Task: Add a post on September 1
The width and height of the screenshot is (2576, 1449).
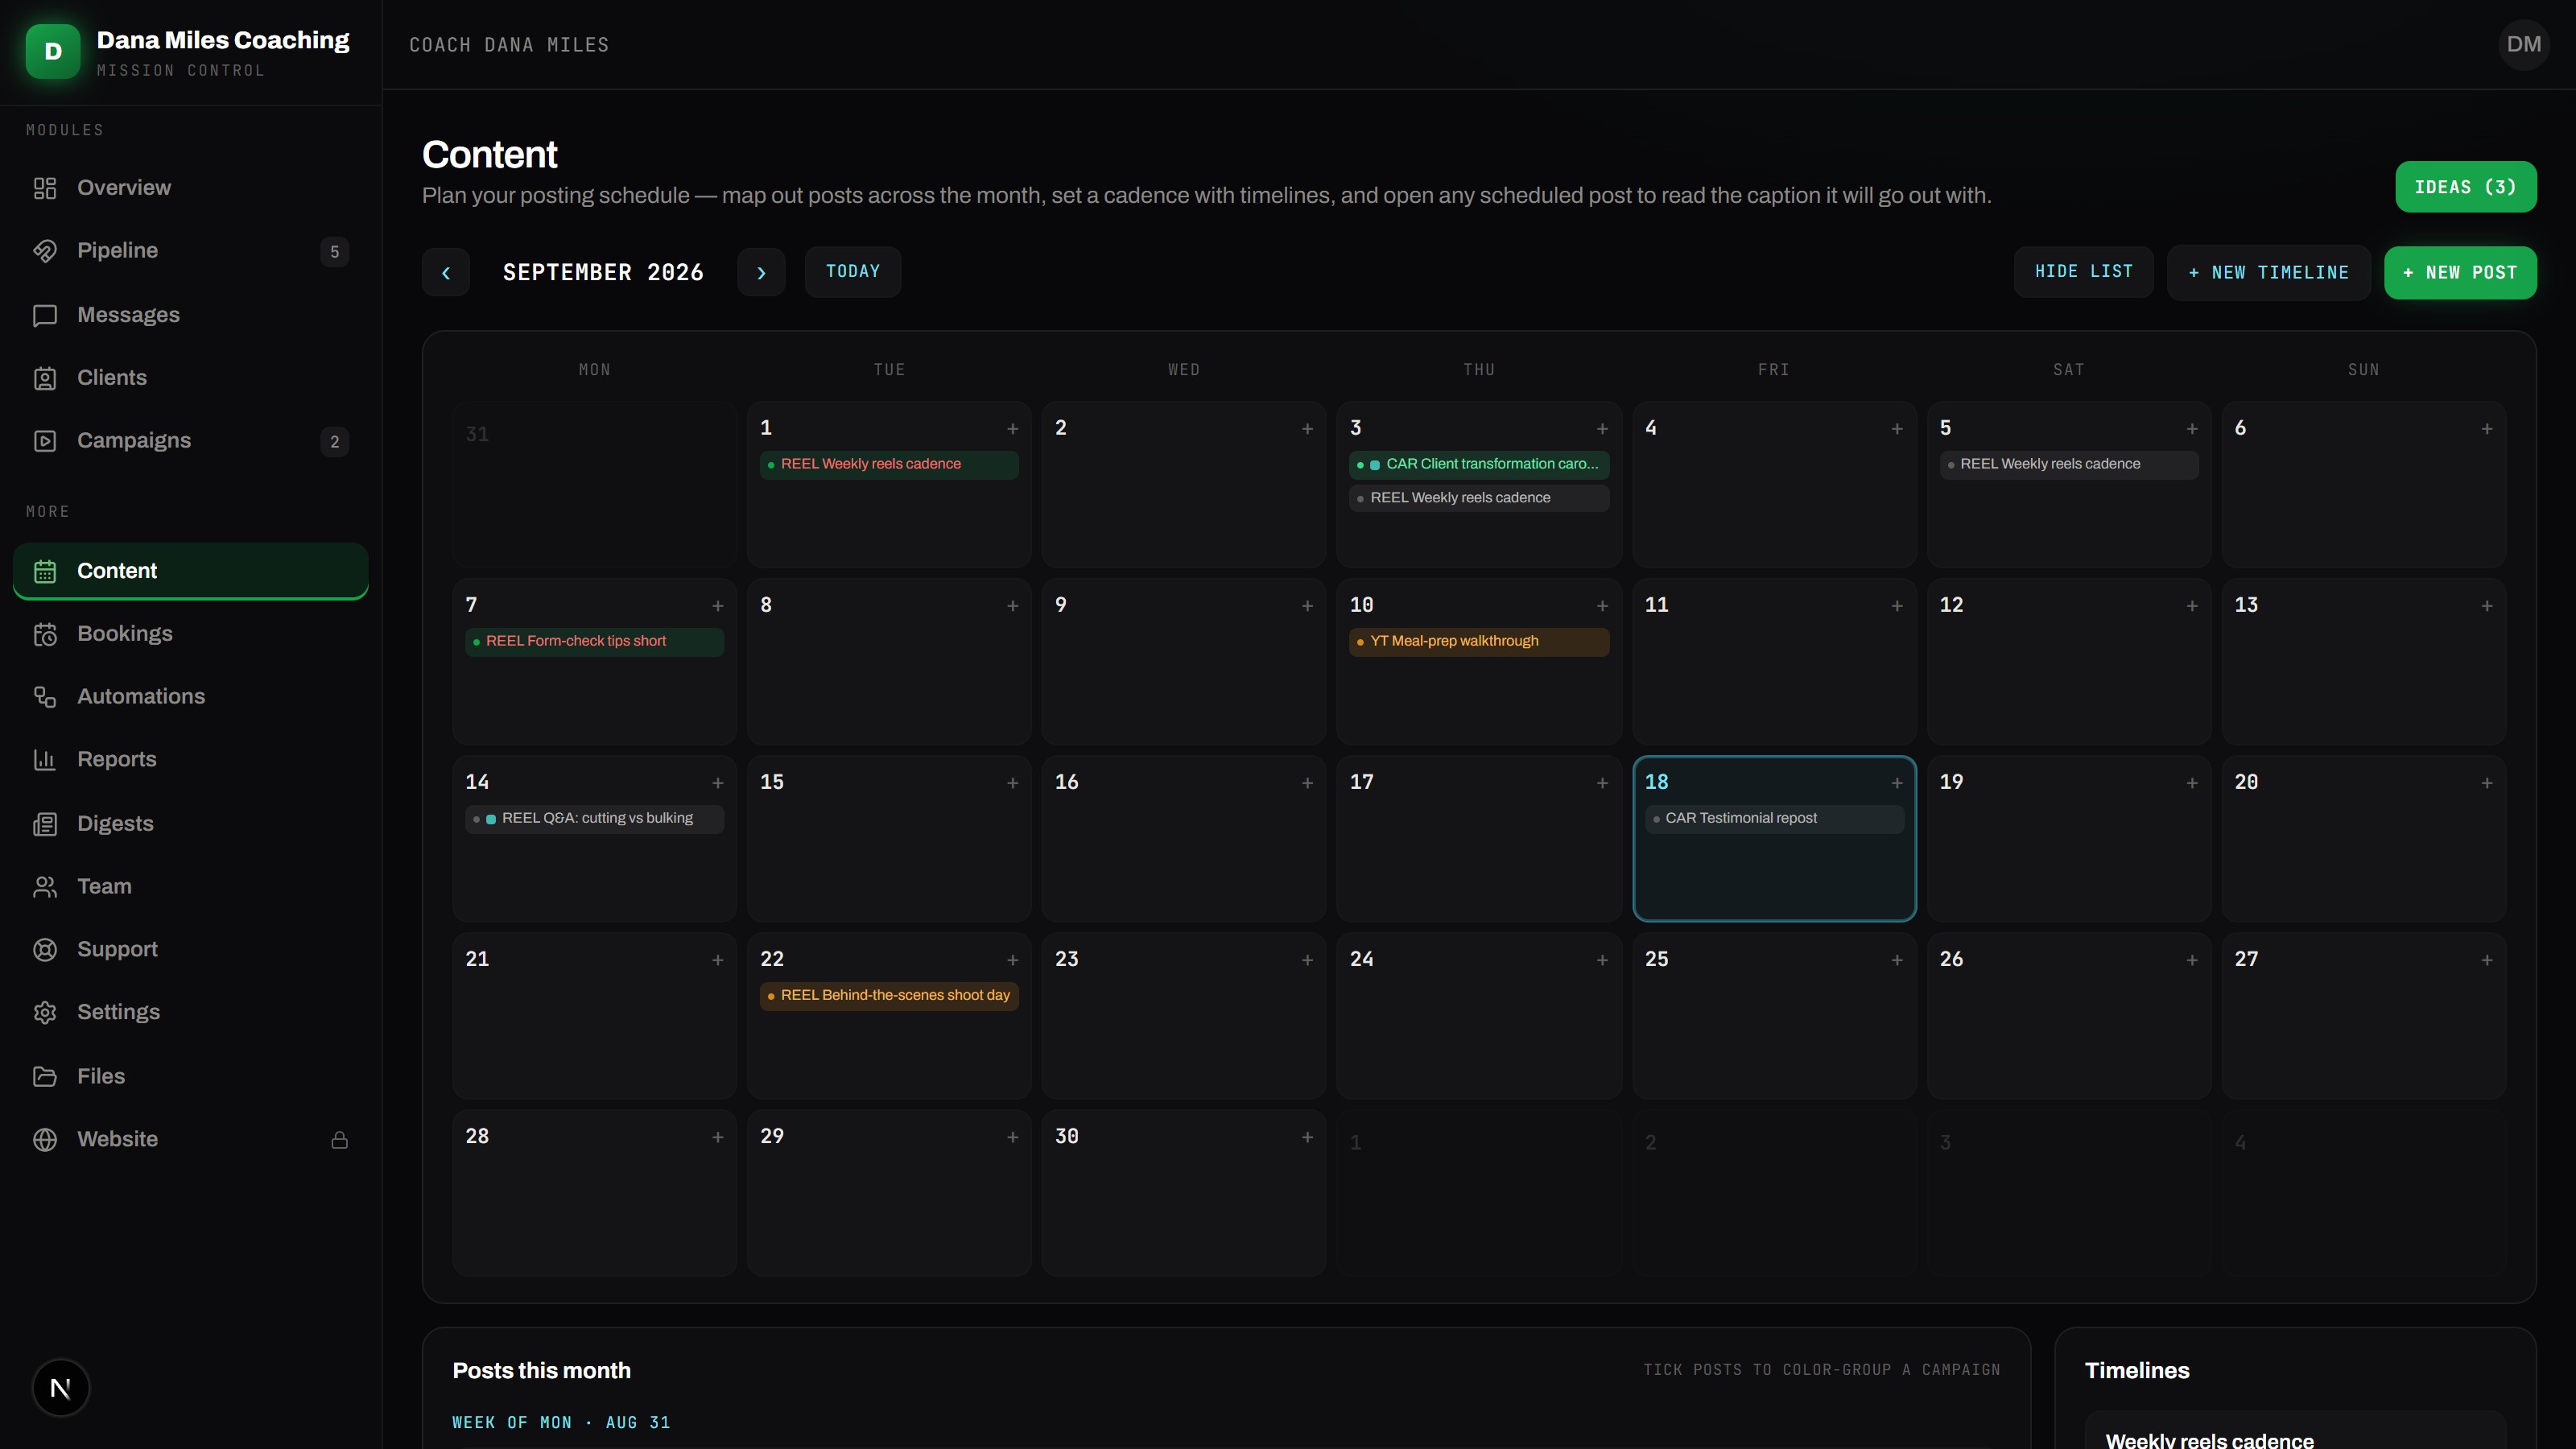Action: [1012, 429]
